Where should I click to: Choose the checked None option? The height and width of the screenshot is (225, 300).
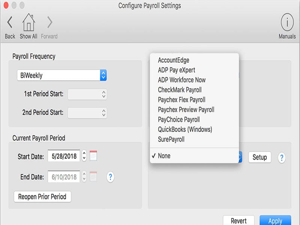(164, 156)
